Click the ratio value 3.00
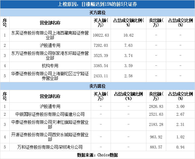This screenshot has height=159, width=195. click(x=180, y=107)
